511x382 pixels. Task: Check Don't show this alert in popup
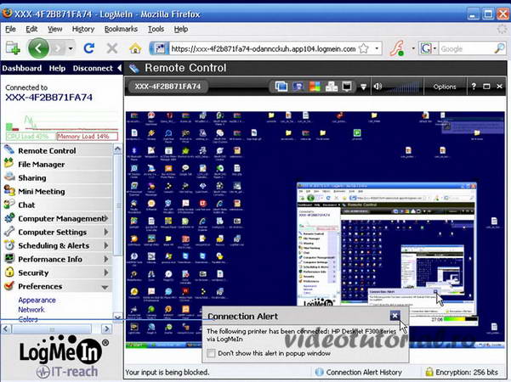tap(211, 353)
